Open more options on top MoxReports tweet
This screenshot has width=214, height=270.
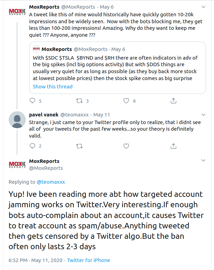pyautogui.click(x=204, y=7)
